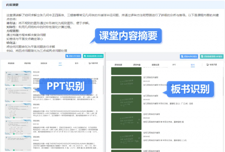The height and width of the screenshot is (152, 225).
Task: Click chart icon on 课堂数据要素分析报告 button in 板书 panel
Action: pos(202,56)
